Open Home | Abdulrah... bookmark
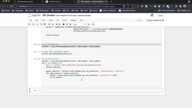 coord(108,10)
